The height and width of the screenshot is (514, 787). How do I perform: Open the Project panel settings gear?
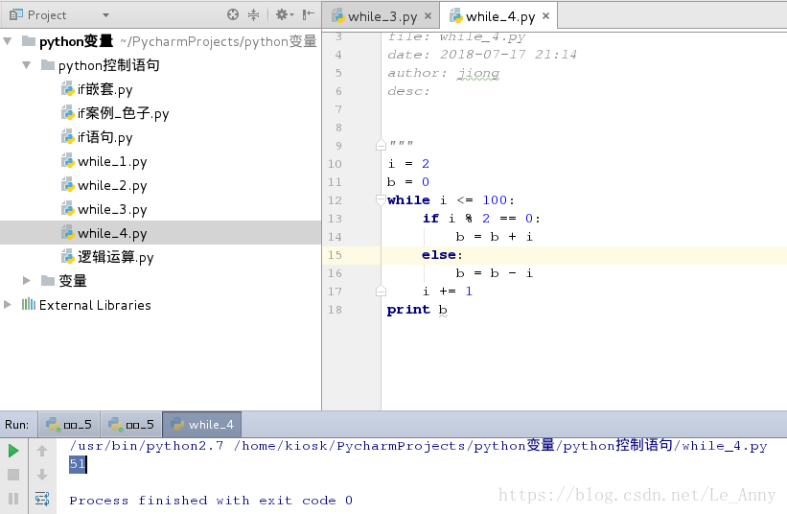(282, 14)
